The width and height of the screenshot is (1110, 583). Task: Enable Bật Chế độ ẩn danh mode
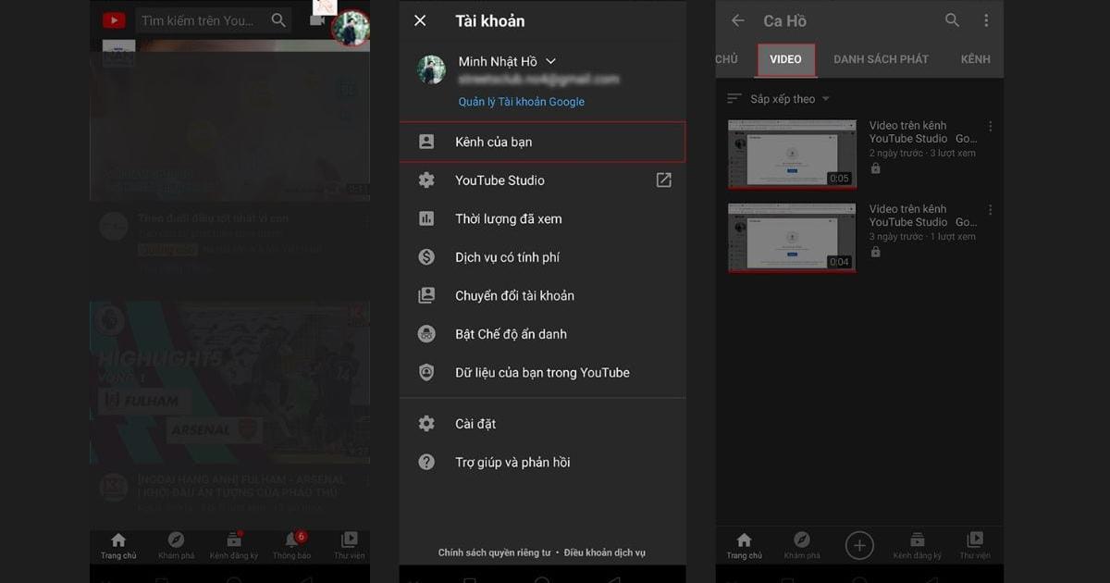point(509,334)
